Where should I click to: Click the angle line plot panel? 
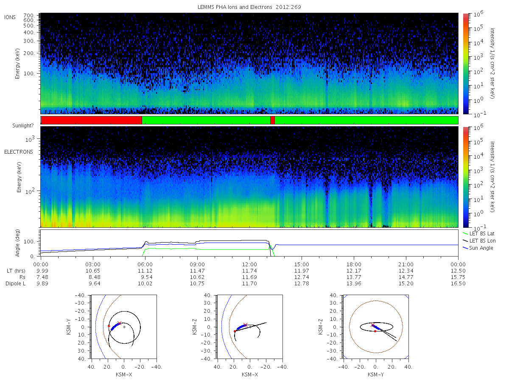tap(249, 243)
